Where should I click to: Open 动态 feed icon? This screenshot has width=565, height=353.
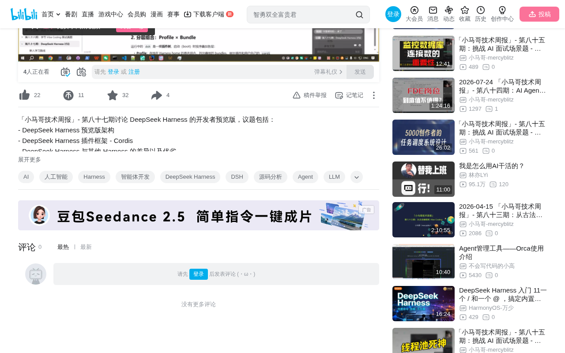449,10
